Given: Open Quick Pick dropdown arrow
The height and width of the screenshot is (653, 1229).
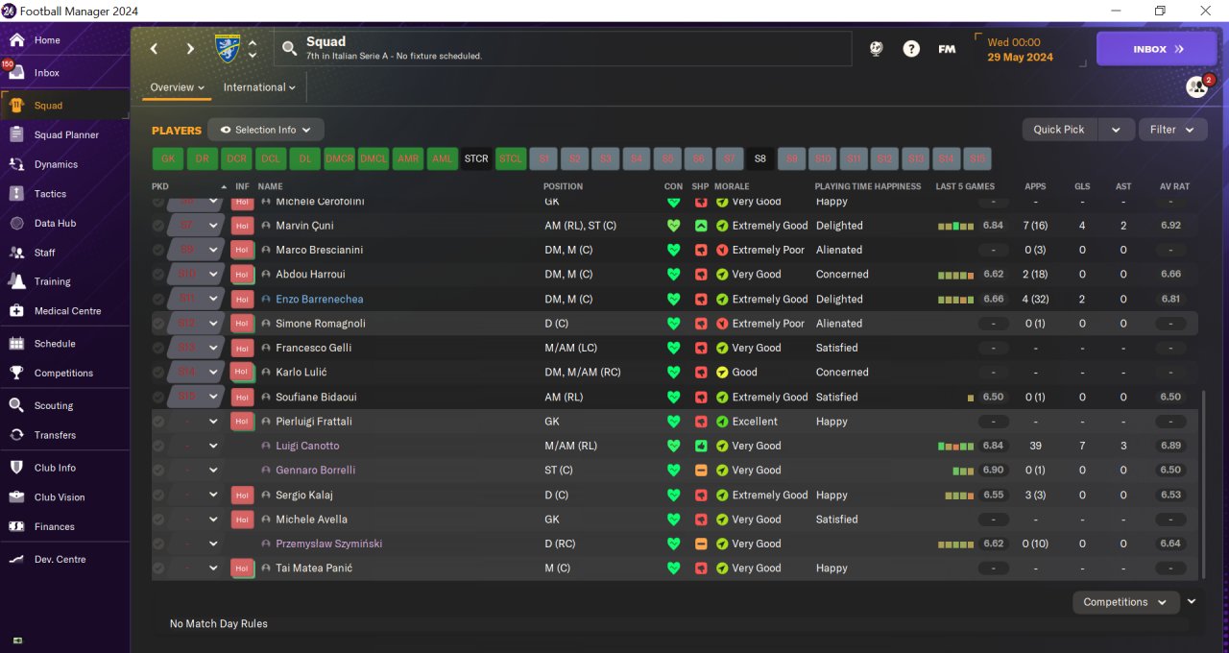Looking at the screenshot, I should [x=1116, y=130].
